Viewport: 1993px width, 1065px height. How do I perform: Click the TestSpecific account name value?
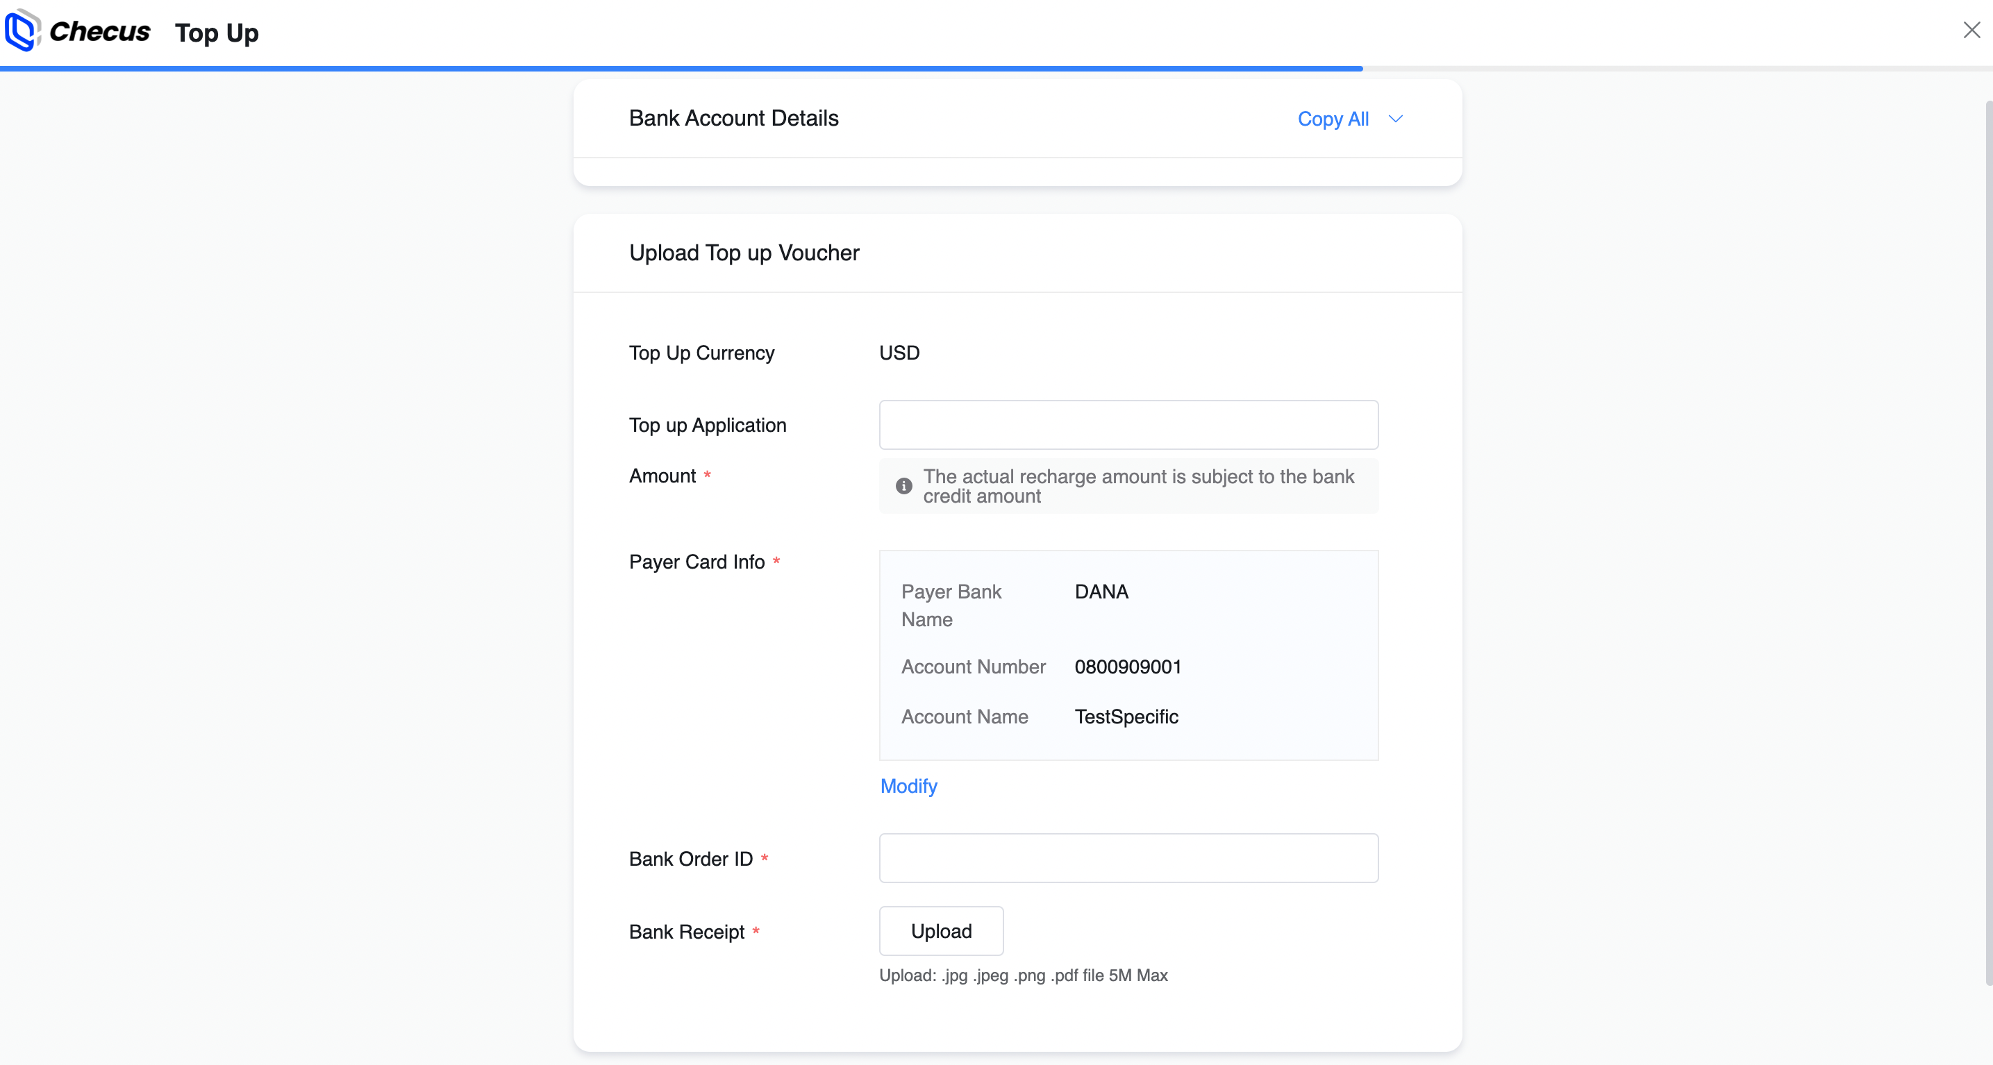tap(1126, 717)
